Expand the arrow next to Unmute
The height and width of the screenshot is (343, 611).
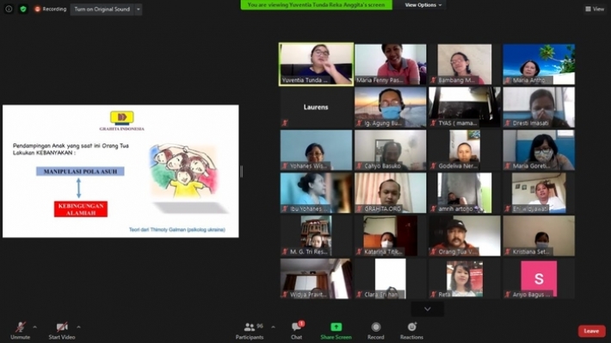pos(34,327)
